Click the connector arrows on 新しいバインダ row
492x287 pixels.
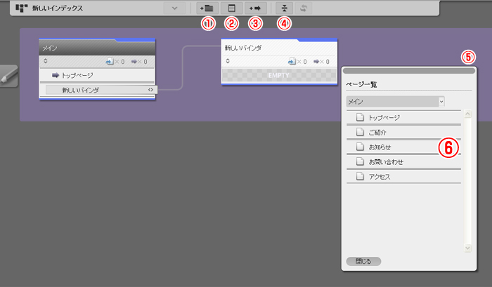[x=151, y=90]
